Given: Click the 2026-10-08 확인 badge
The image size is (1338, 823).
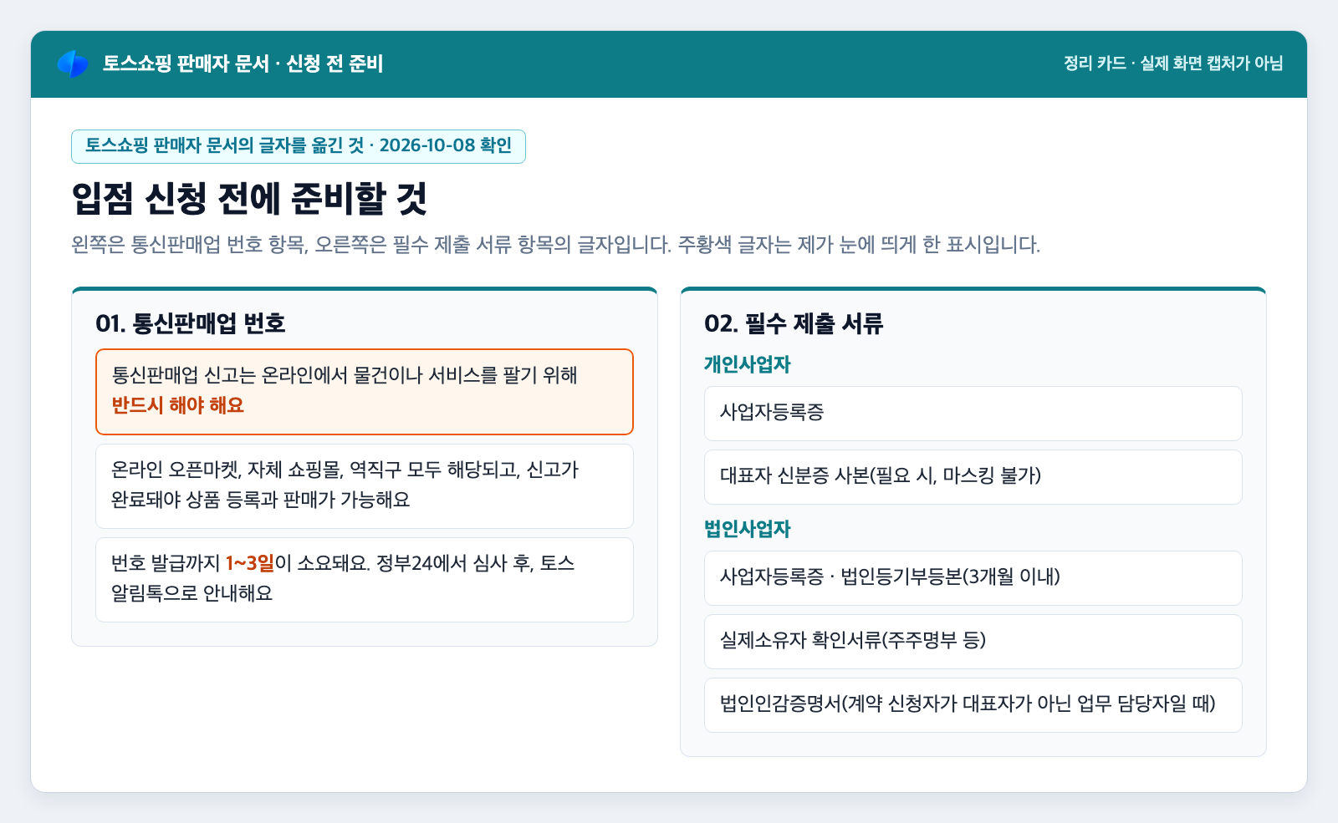Looking at the screenshot, I should (299, 146).
